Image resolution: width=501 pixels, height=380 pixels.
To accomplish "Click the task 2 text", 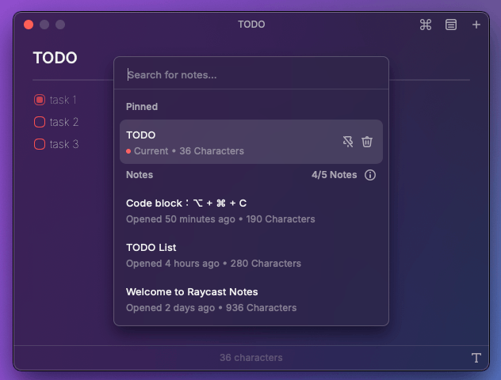I will pos(64,122).
